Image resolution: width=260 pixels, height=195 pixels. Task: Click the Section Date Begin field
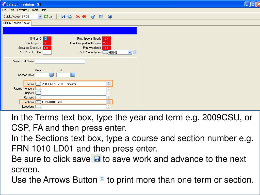pyautogui.click(x=42, y=75)
